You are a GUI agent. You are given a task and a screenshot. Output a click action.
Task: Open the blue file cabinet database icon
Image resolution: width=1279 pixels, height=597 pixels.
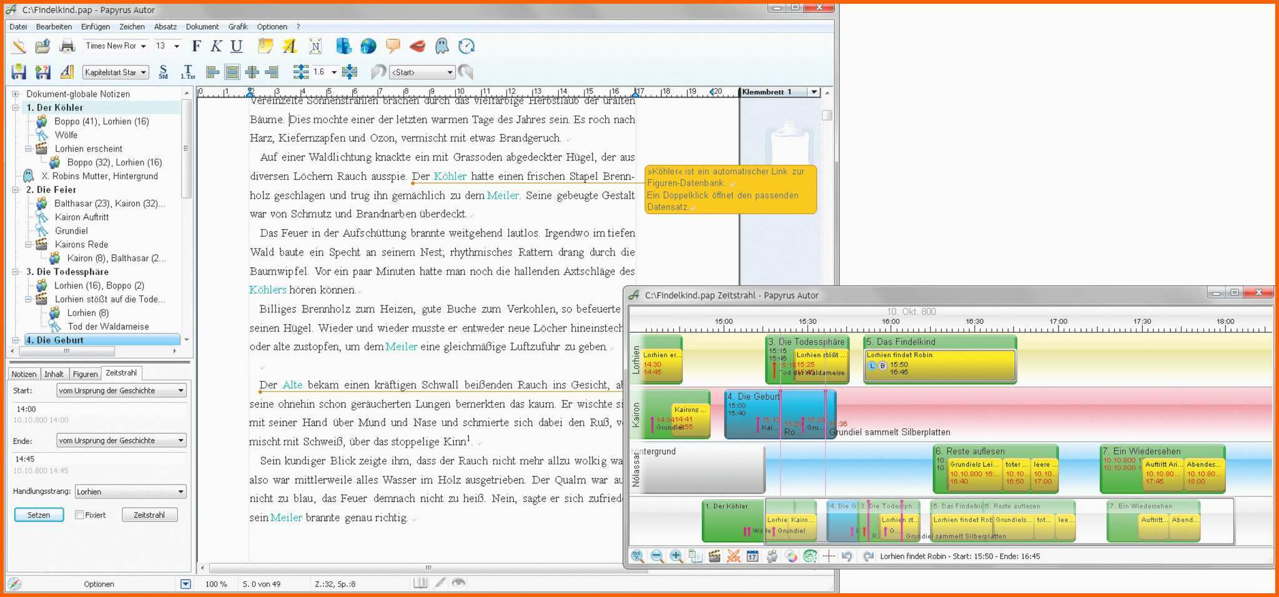tap(343, 46)
